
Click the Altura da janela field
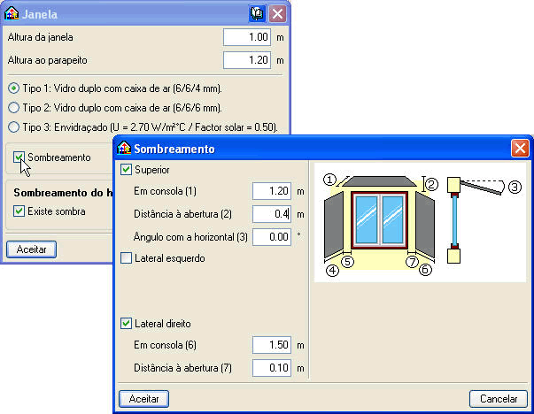click(247, 37)
